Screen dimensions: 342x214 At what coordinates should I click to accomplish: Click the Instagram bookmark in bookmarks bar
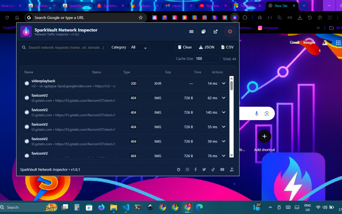tap(268, 28)
